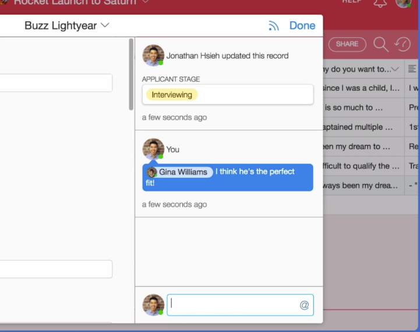This screenshot has width=420, height=332.
Task: Open 'do you want to...' column dropdown
Action: 395,69
